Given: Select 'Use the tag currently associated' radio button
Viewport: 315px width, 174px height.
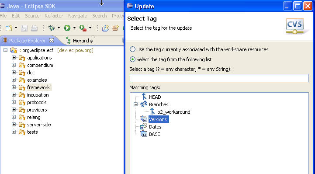Looking at the screenshot, I should tap(132, 49).
